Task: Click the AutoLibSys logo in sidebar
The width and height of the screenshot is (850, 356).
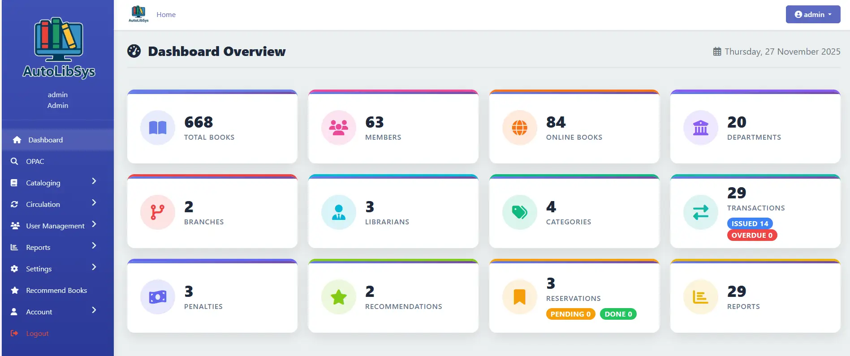Action: pyautogui.click(x=59, y=48)
